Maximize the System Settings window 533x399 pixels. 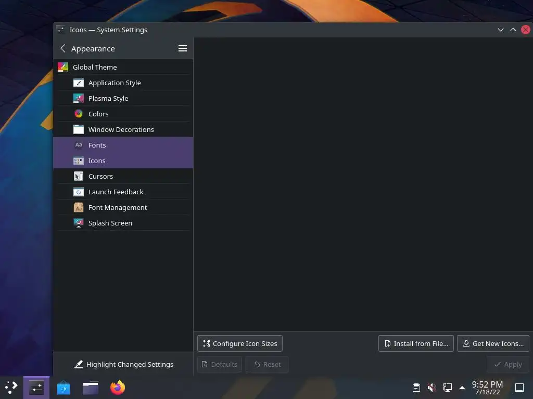(513, 30)
